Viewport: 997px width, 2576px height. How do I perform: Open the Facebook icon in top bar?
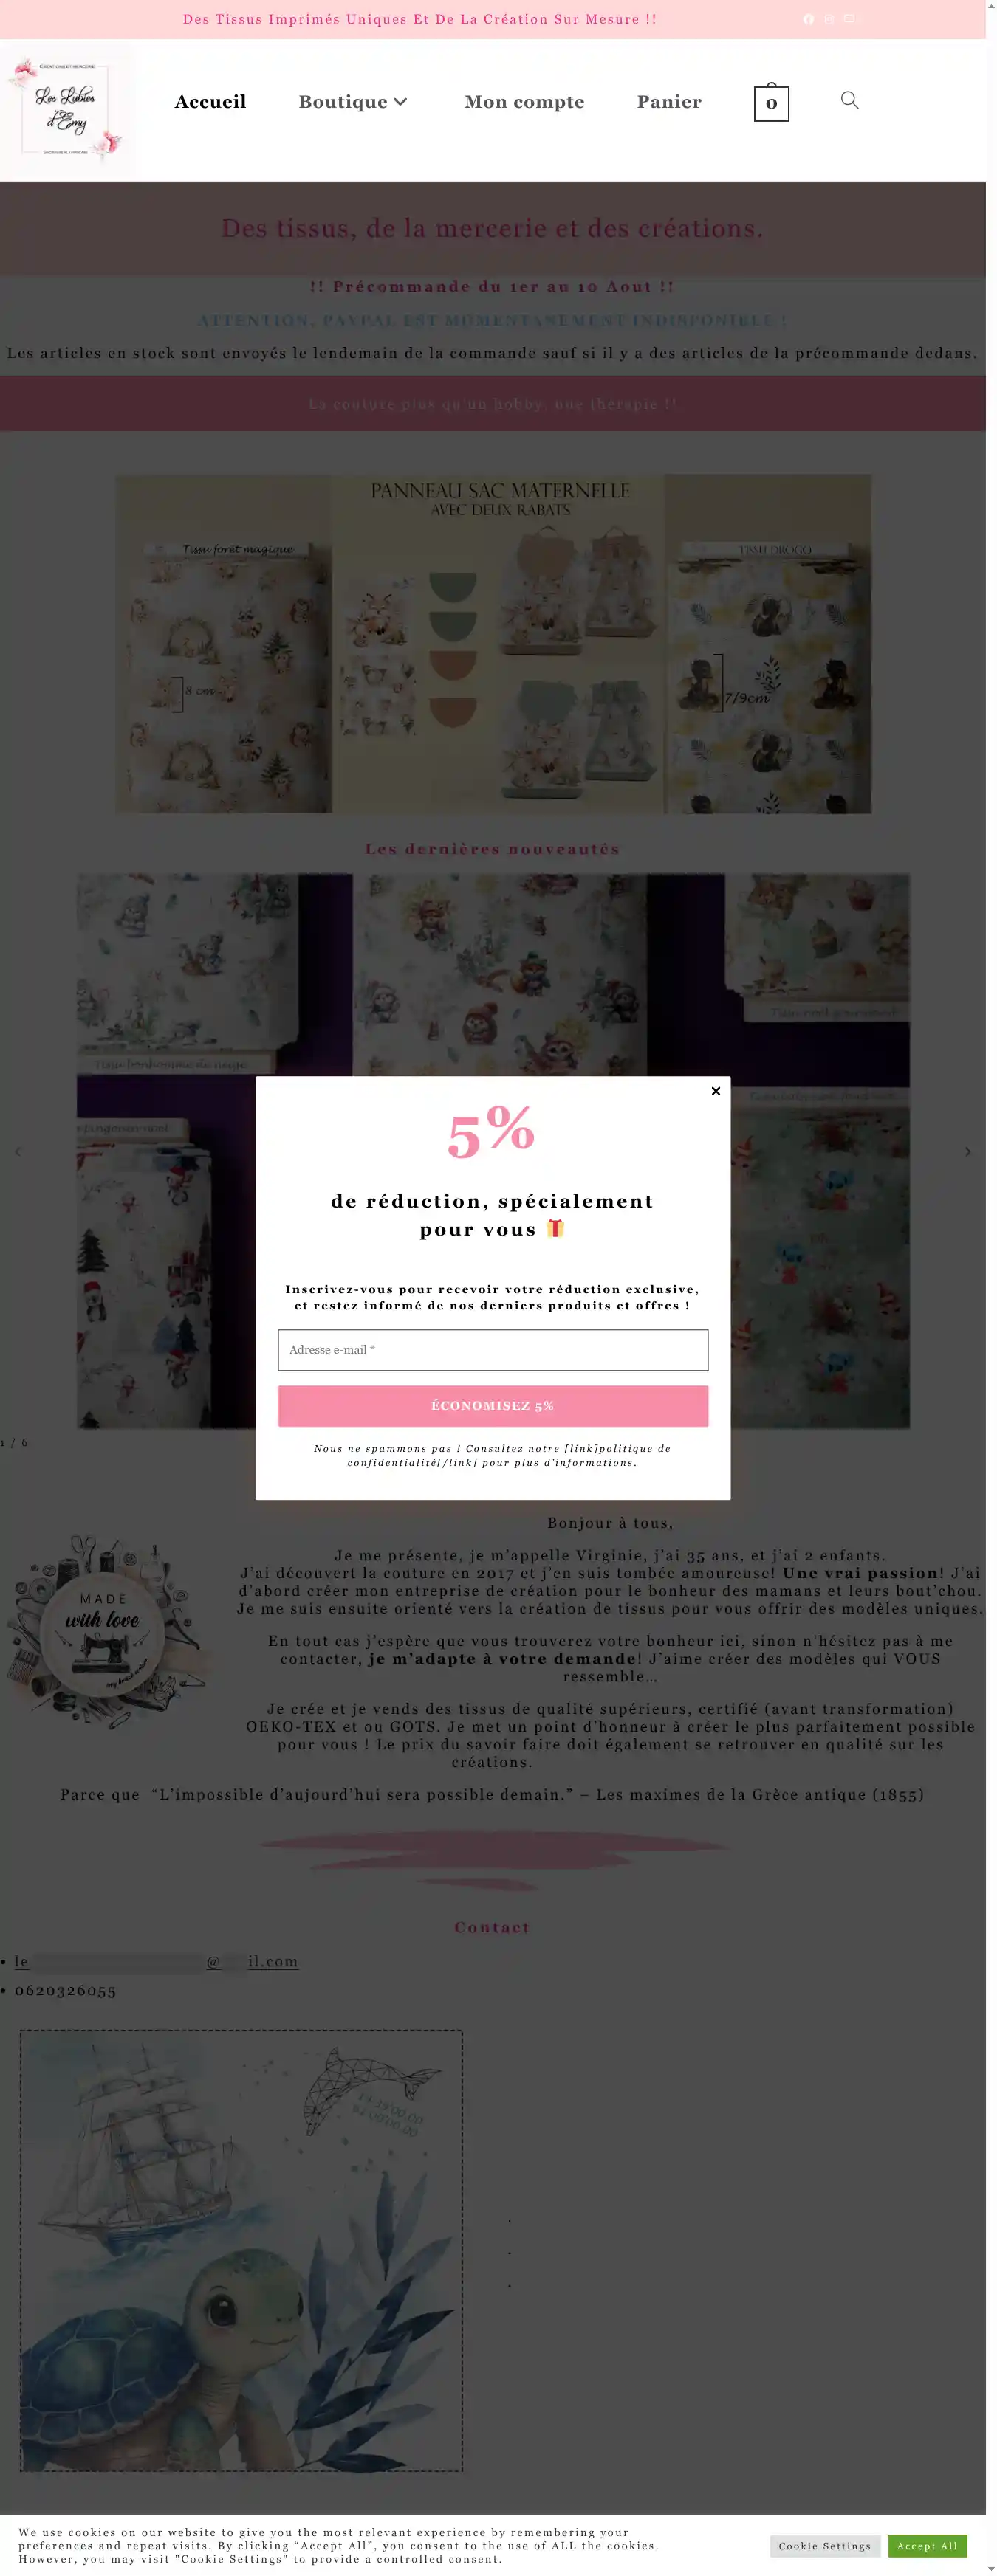pyautogui.click(x=808, y=19)
